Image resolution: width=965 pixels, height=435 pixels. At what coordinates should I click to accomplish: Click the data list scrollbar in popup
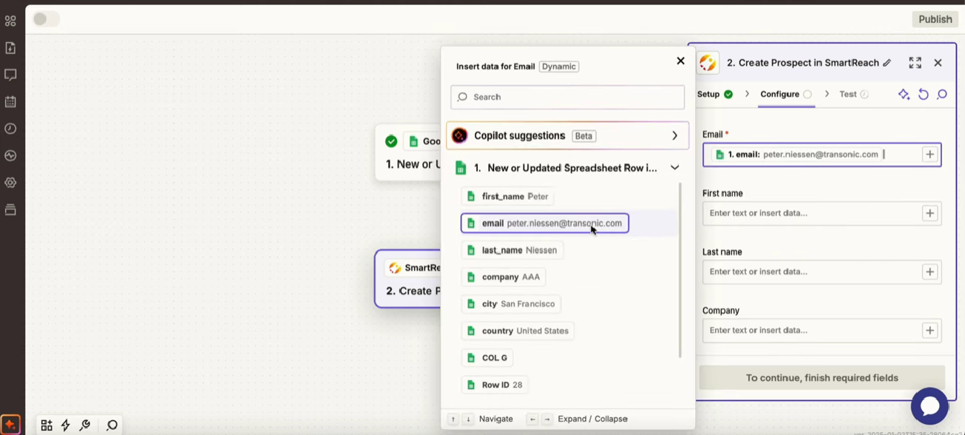point(680,270)
